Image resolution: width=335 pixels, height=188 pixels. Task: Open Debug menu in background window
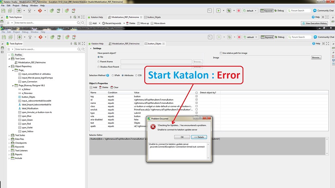[25, 6]
